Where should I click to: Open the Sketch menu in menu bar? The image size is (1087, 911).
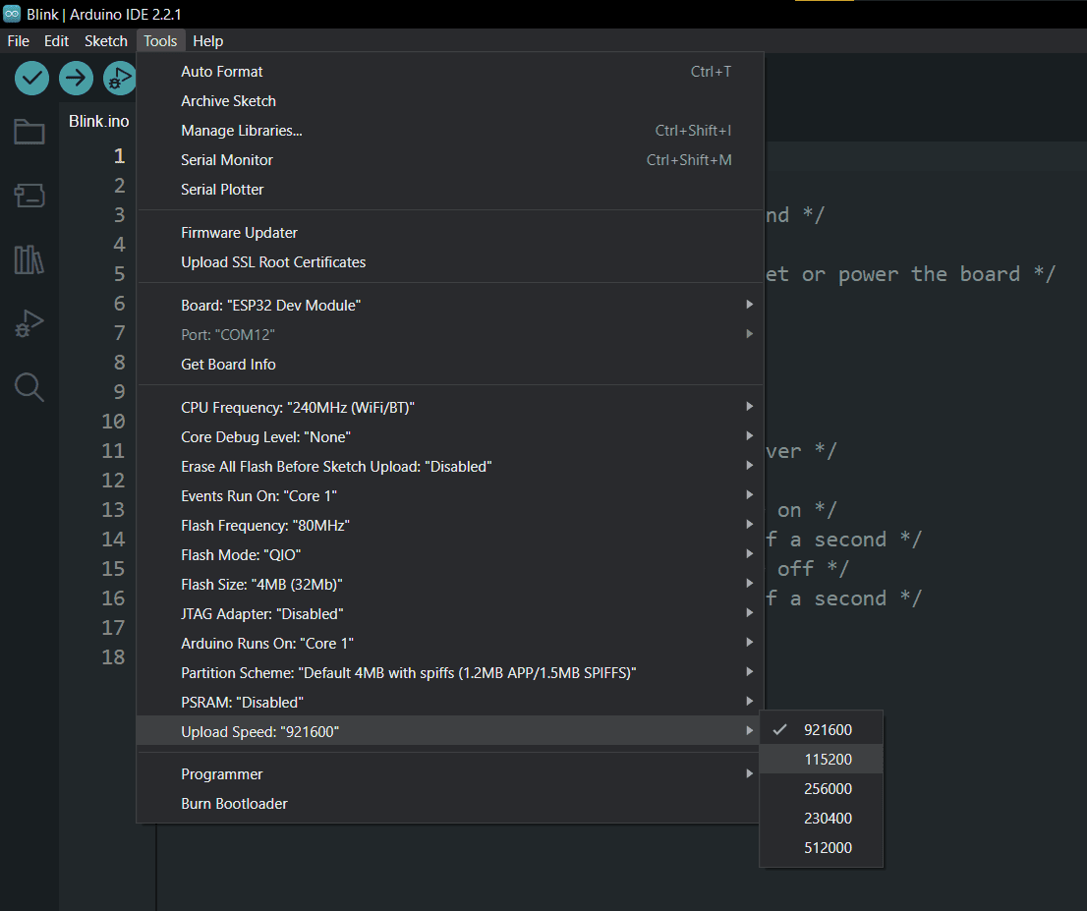(x=106, y=41)
